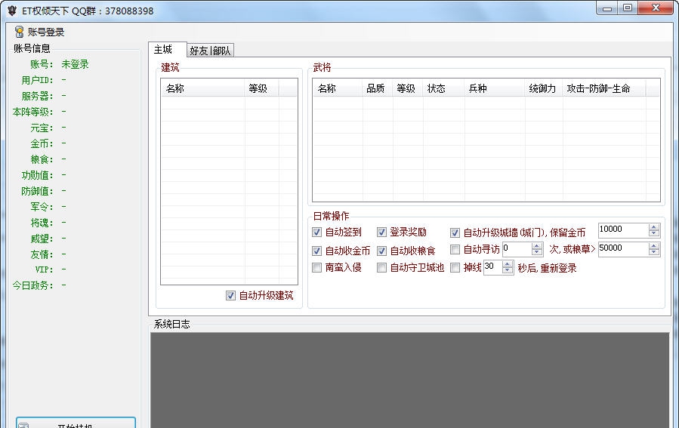Increase the 保留金币 10000 value with up arrow
This screenshot has width=679, height=428.
pyautogui.click(x=654, y=226)
